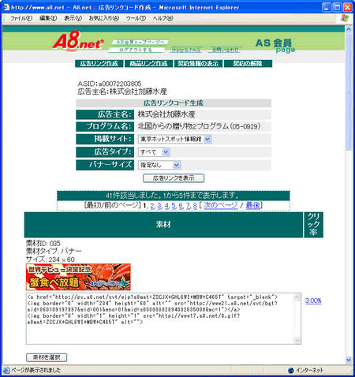Go to results page 4
The image size is (355, 377).
(x=166, y=206)
